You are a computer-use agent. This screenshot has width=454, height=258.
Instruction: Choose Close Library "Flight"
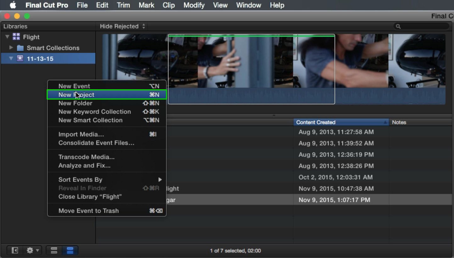pyautogui.click(x=107, y=197)
